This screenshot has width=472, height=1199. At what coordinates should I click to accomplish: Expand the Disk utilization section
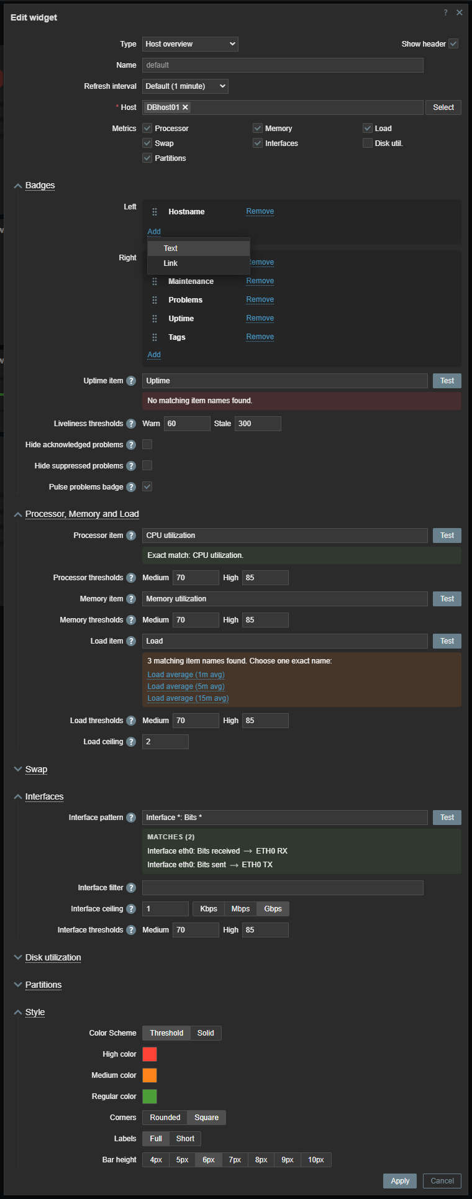point(53,957)
